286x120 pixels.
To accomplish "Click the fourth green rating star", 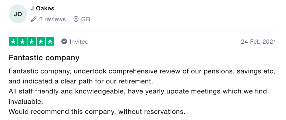I will (41, 41).
